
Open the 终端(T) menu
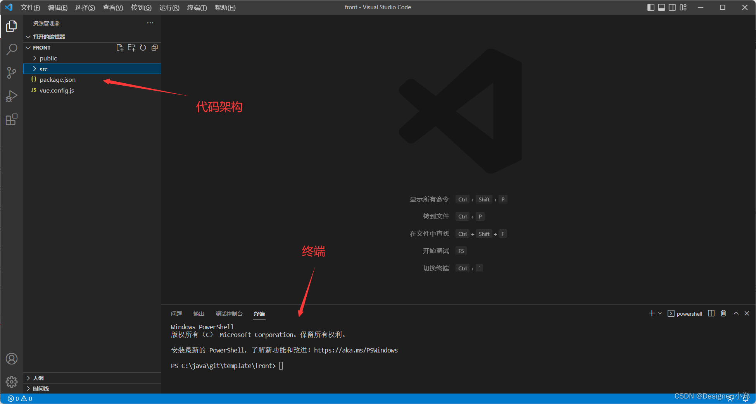(197, 8)
